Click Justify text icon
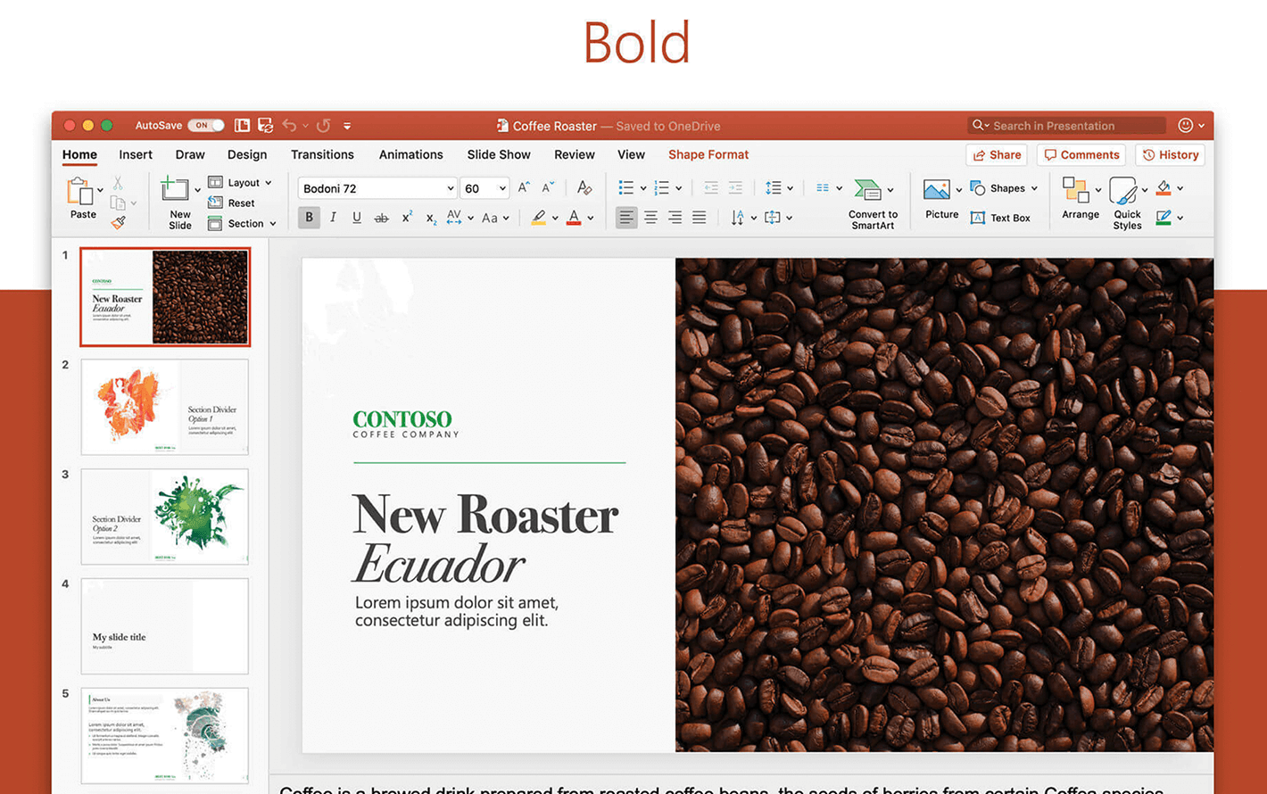 pos(700,217)
